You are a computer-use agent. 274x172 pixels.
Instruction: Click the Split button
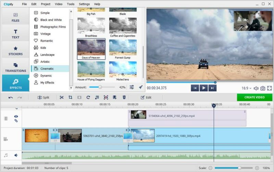pos(43,97)
